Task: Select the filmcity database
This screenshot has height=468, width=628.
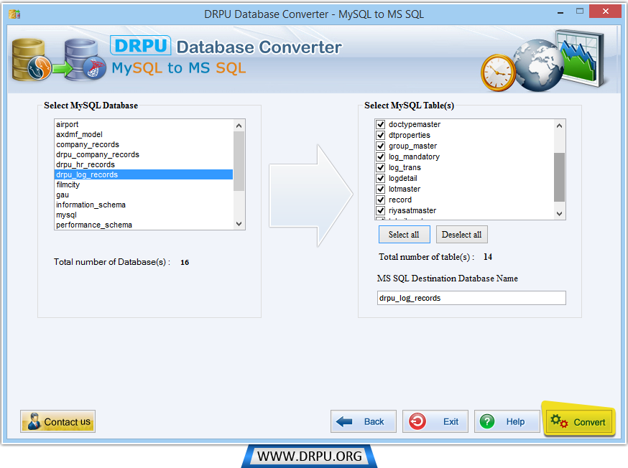Action: click(x=144, y=184)
